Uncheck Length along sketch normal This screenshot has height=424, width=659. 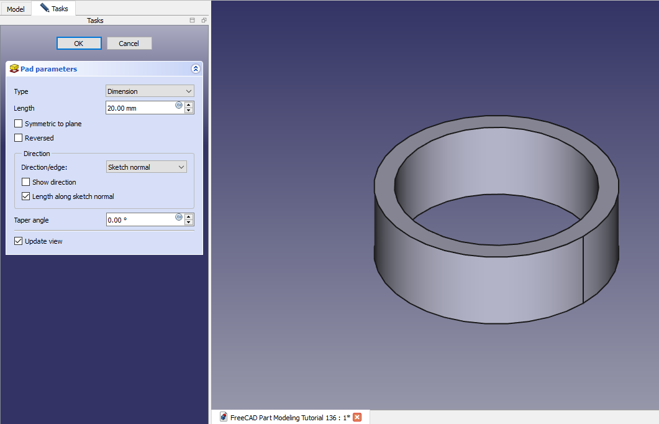pyautogui.click(x=26, y=196)
